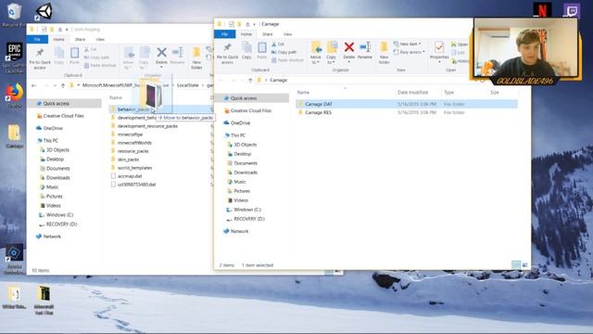Click Pin to Quick access in left Explorer window
Screen dimensions: 593x334
click(40, 58)
